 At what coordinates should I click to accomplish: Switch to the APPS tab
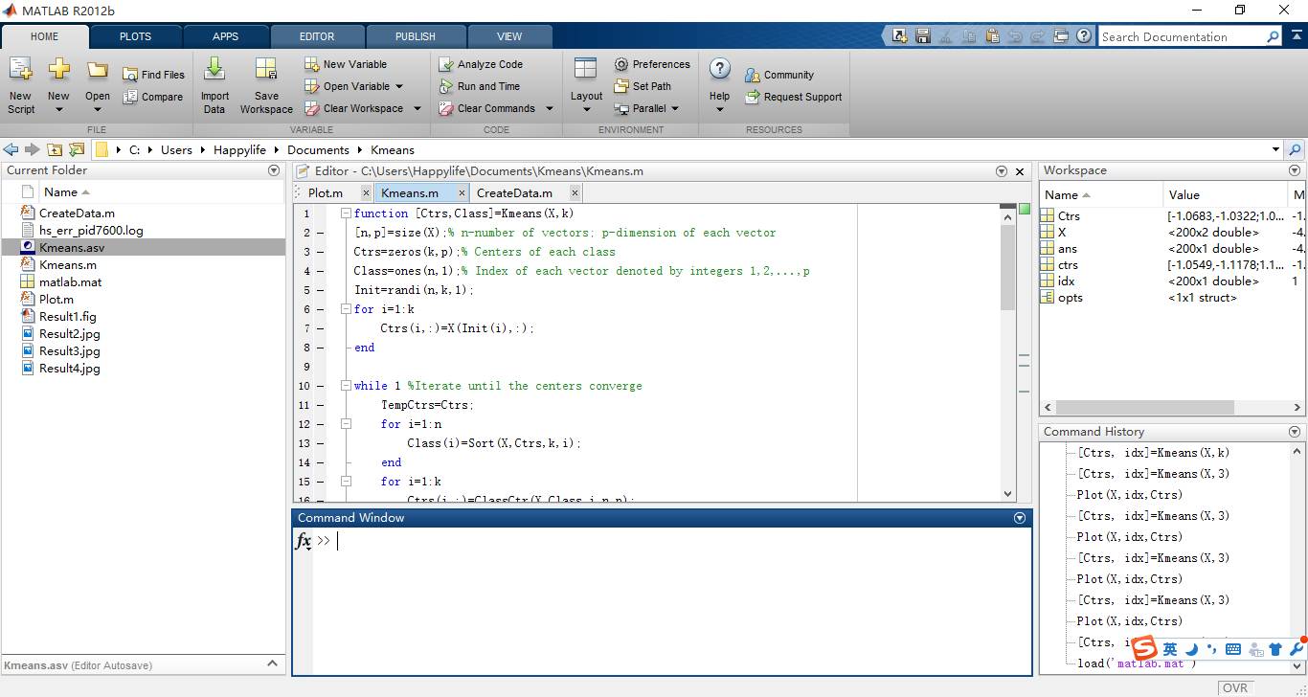[225, 36]
